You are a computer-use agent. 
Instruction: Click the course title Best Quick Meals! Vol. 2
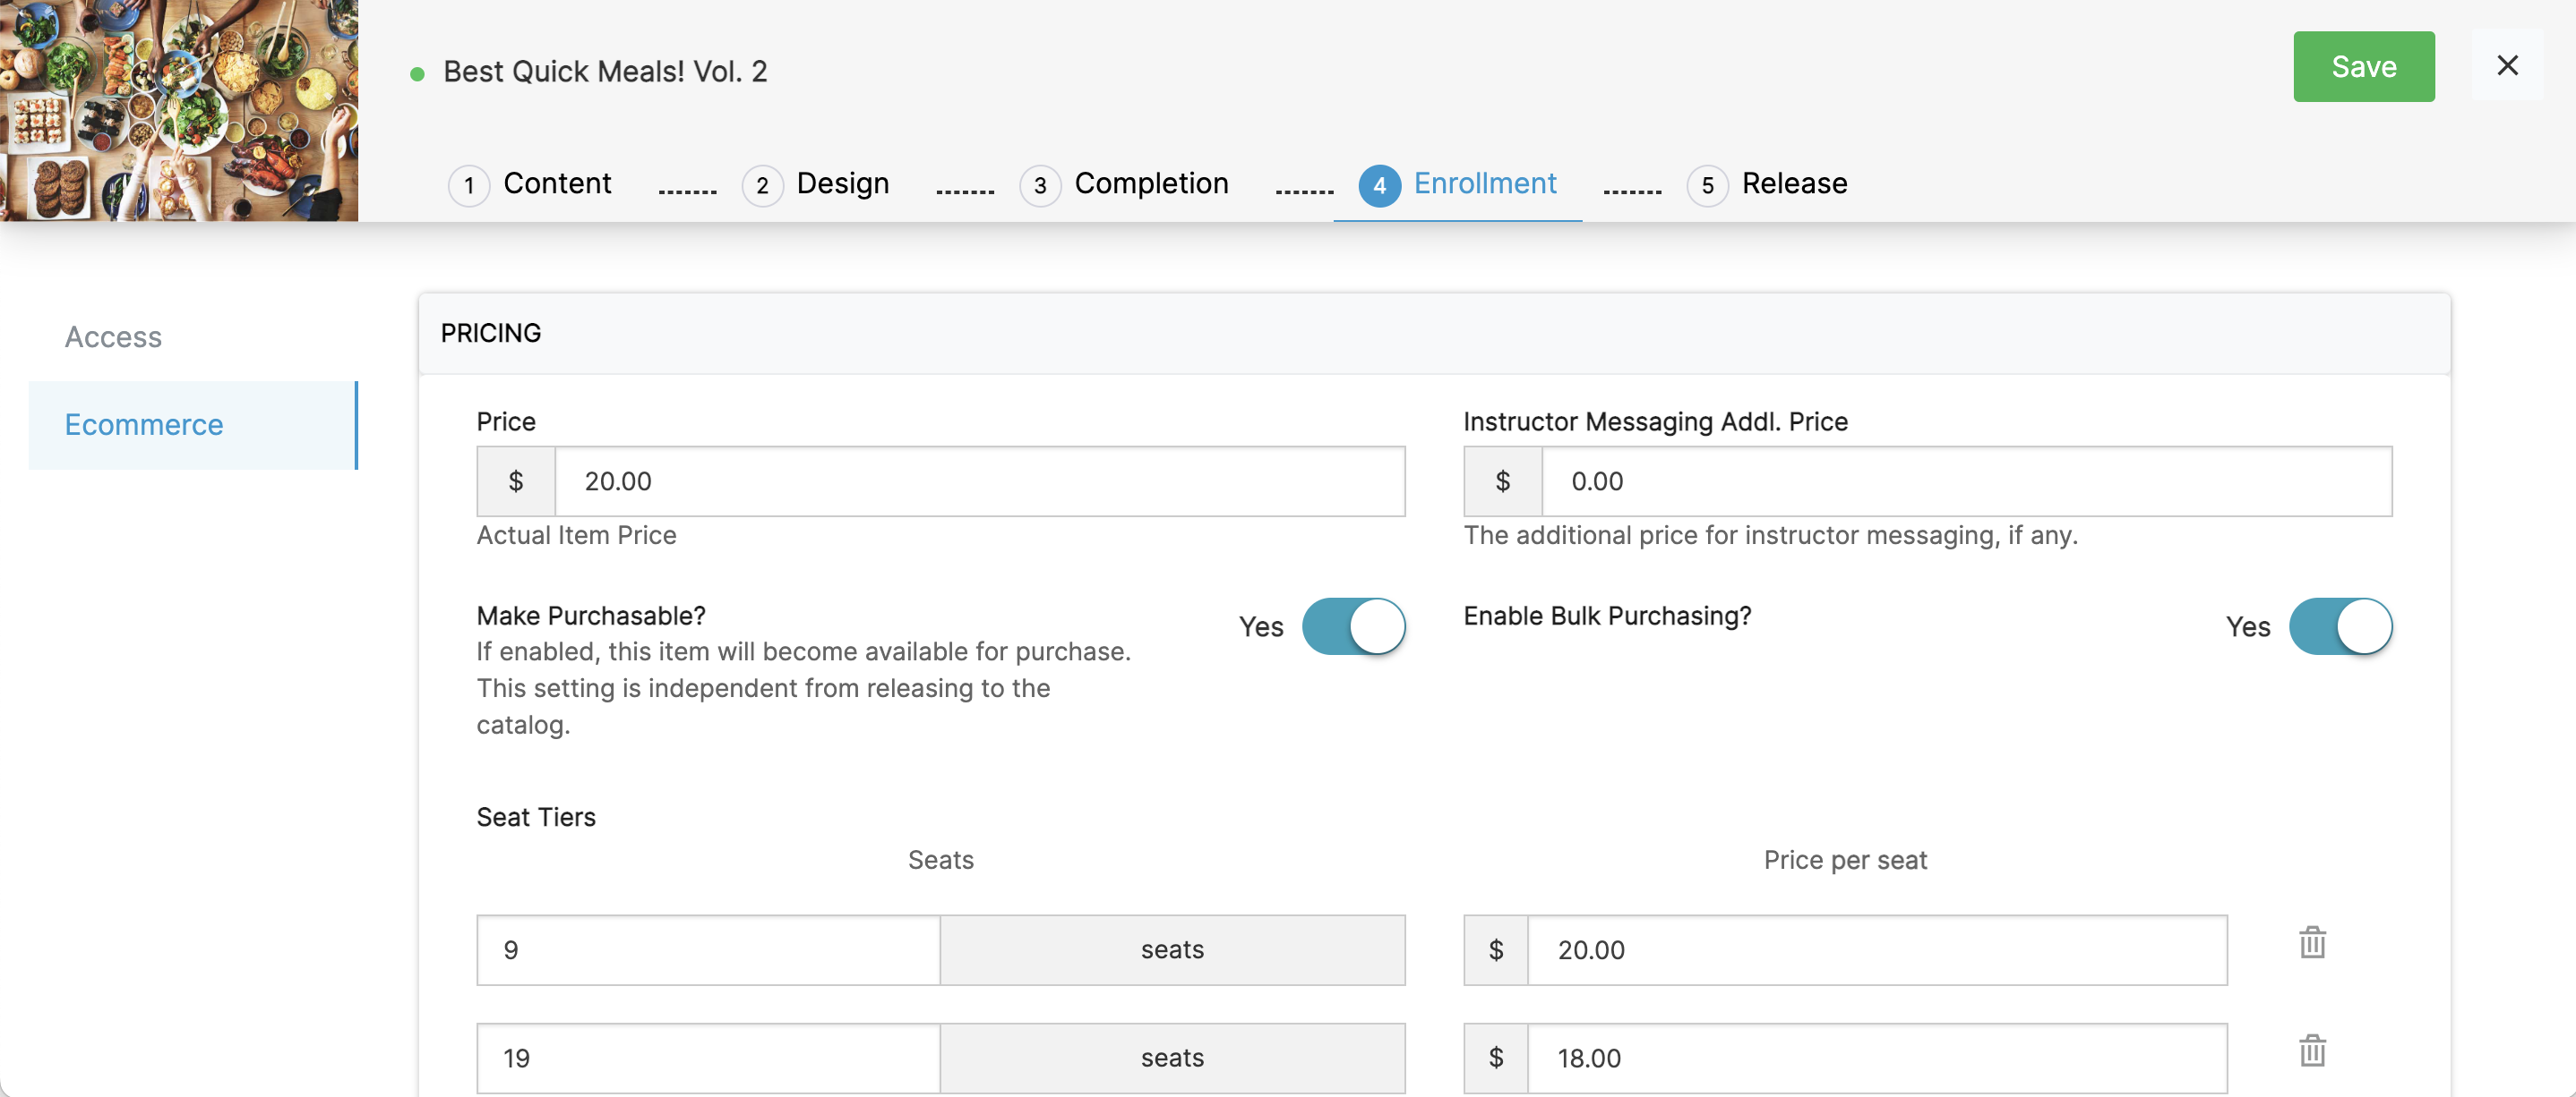[x=605, y=72]
